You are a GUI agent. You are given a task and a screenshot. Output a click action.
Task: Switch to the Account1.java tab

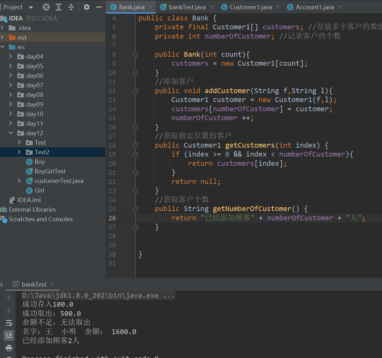[314, 7]
